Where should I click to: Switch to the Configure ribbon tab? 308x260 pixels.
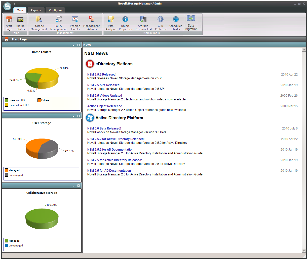pyautogui.click(x=55, y=10)
